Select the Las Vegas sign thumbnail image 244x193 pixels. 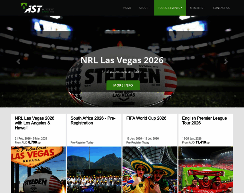click(39, 170)
